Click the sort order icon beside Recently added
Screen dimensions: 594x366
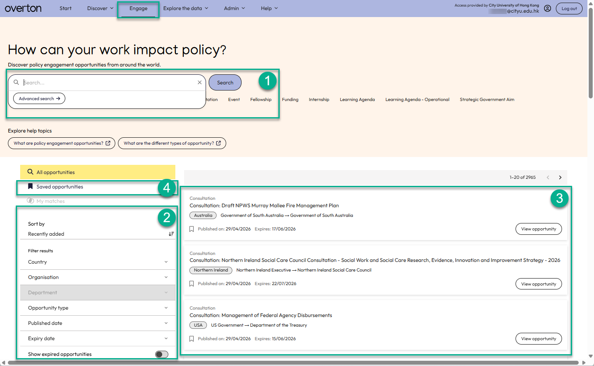pyautogui.click(x=171, y=234)
